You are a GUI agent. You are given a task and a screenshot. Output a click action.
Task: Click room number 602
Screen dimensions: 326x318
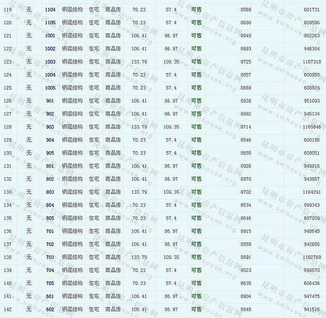point(50,310)
